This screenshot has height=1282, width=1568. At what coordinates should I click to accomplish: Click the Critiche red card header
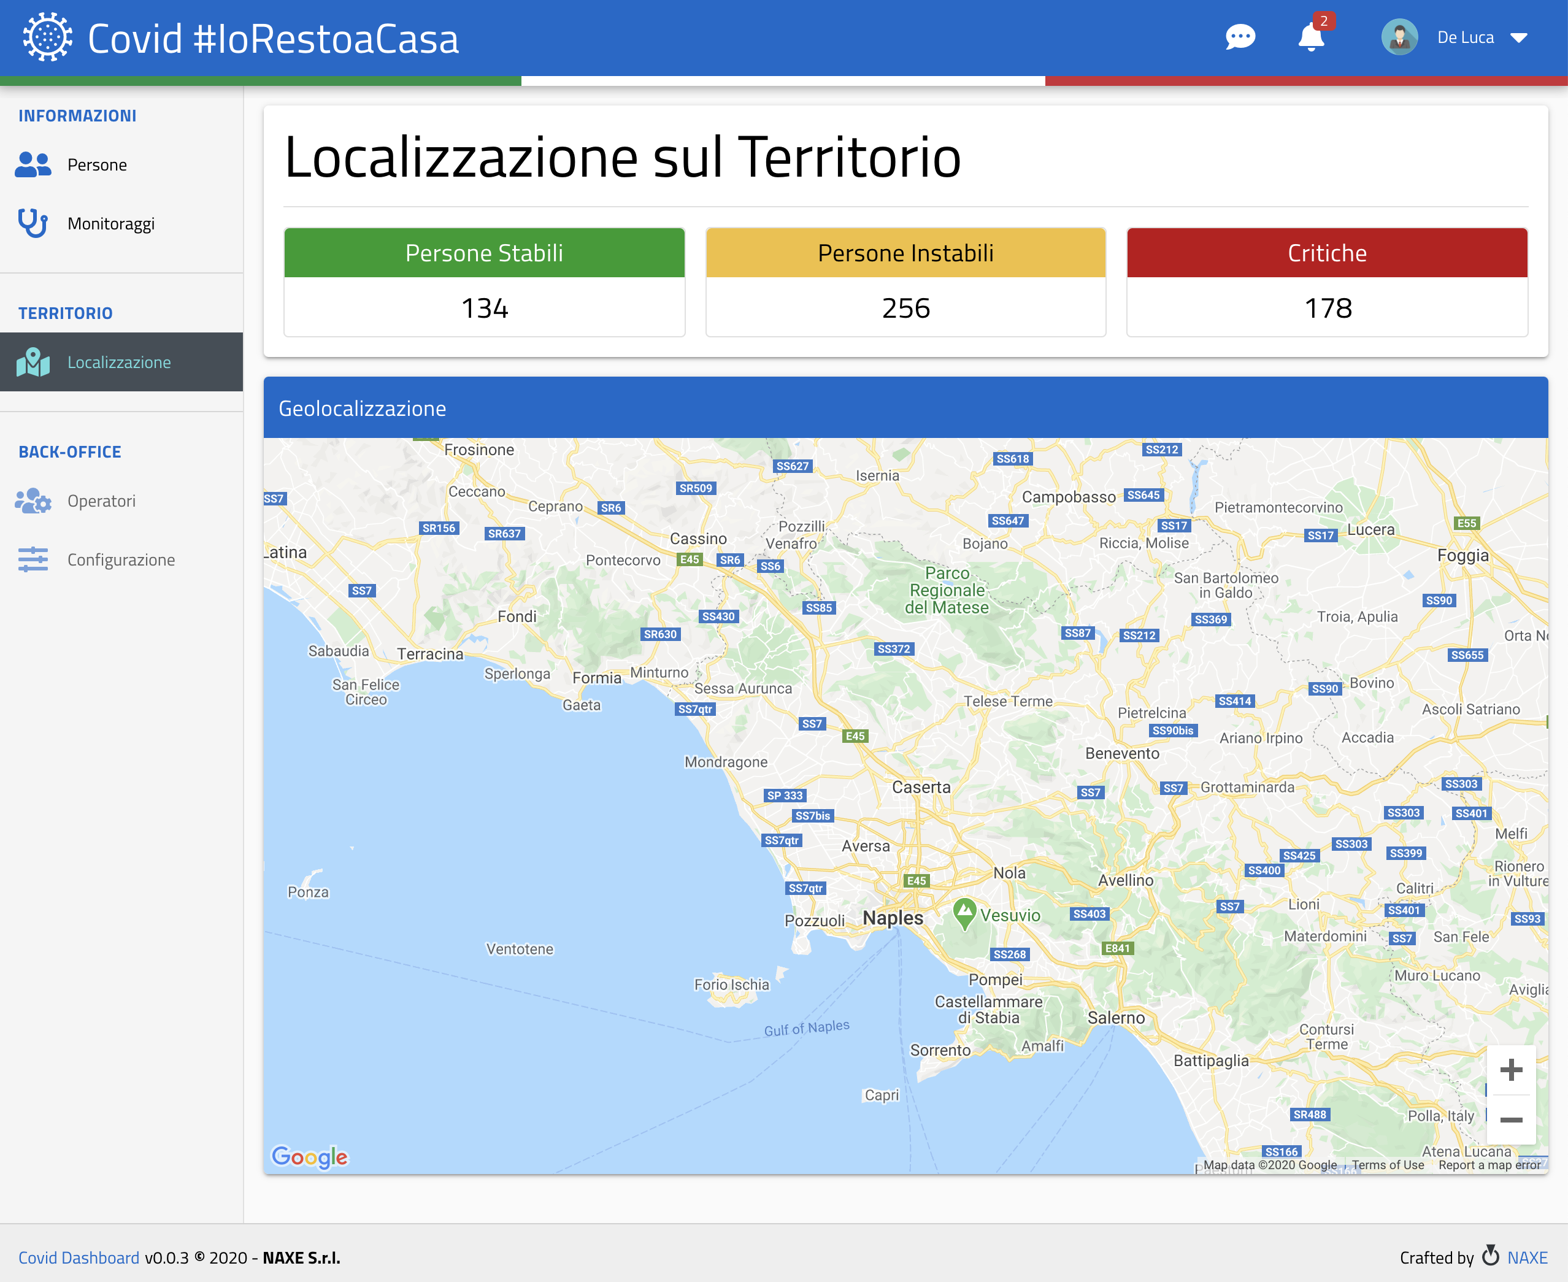[1326, 253]
